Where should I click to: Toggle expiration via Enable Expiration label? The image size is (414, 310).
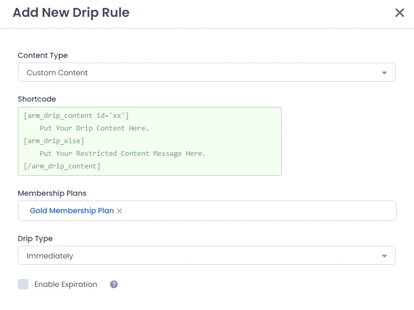coord(66,284)
